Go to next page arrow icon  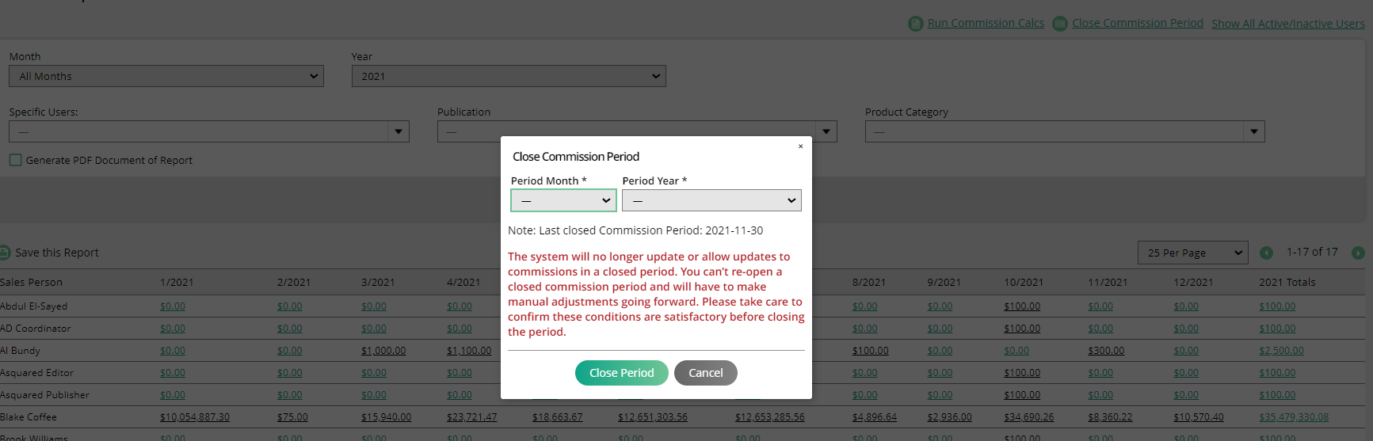click(x=1358, y=253)
